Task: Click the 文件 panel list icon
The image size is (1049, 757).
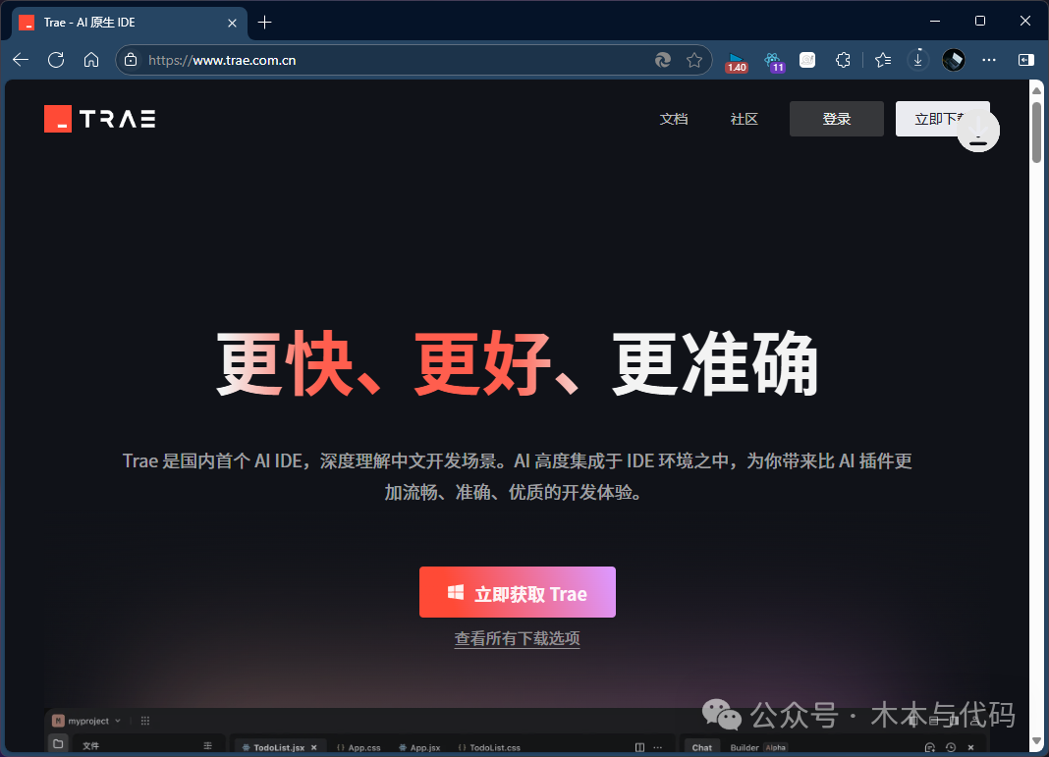Action: [x=207, y=745]
